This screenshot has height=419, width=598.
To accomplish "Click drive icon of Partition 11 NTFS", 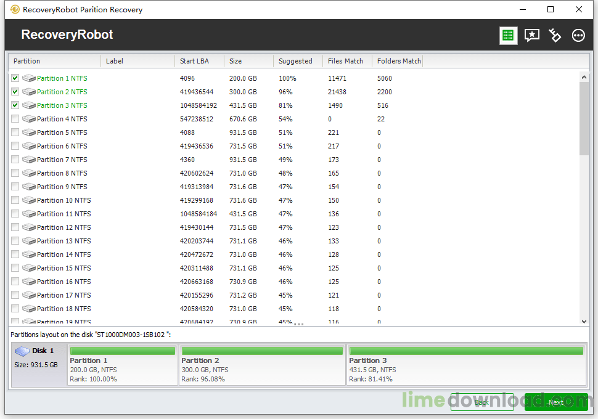I will pos(28,214).
